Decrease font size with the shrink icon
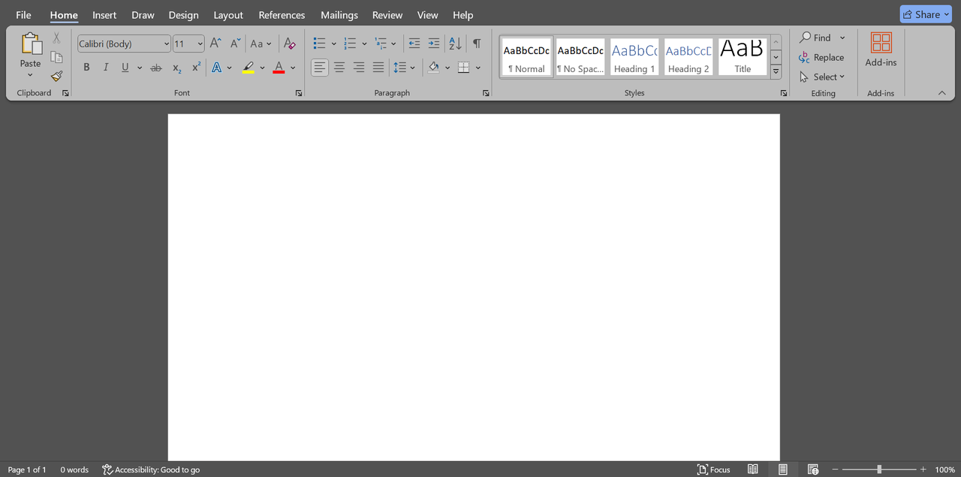The width and height of the screenshot is (961, 477). pos(235,44)
